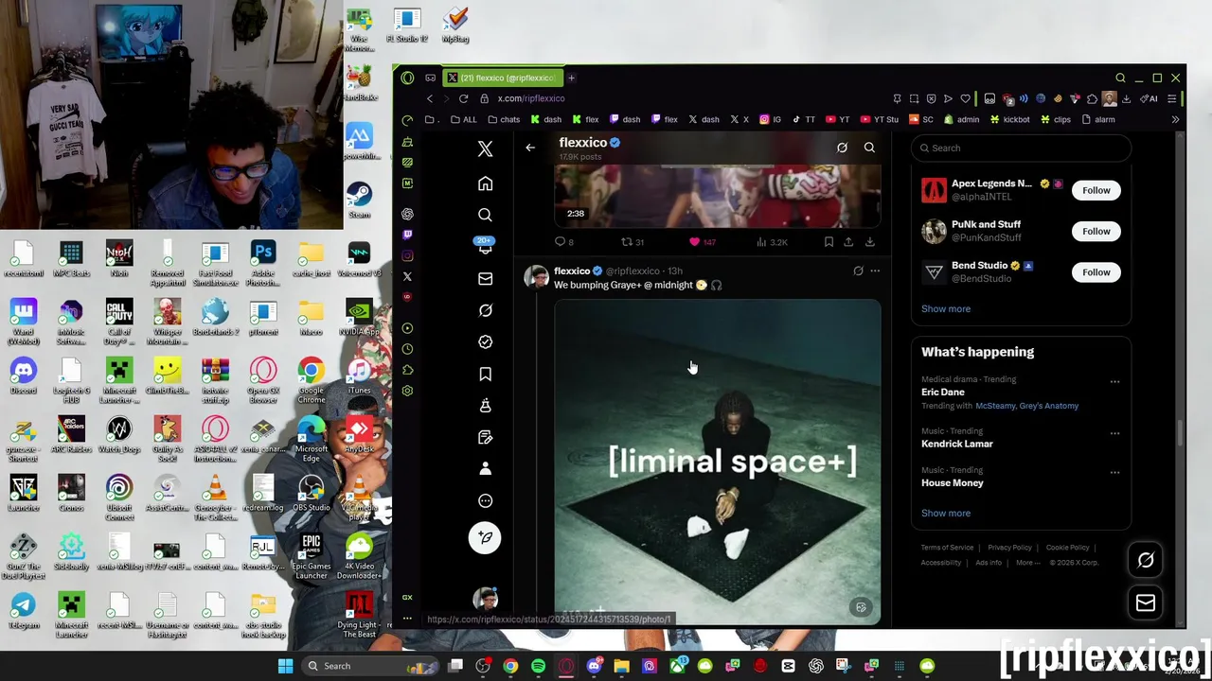Select the flexxico browser tab
Screen dimensions: 1212x681
503,78
